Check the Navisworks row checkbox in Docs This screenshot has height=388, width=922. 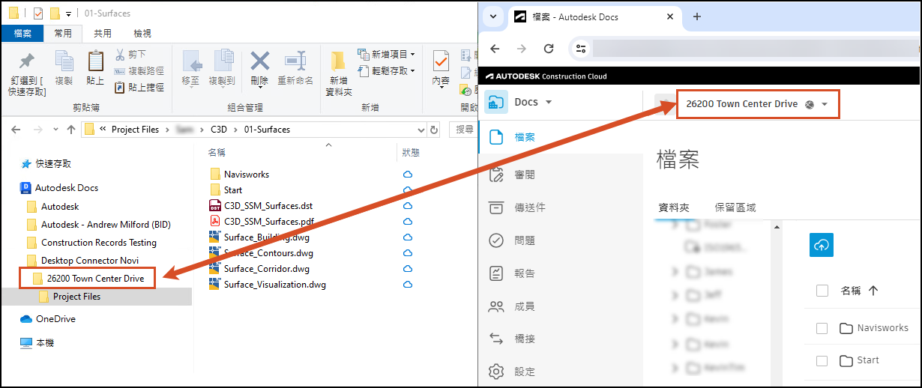[x=822, y=328]
